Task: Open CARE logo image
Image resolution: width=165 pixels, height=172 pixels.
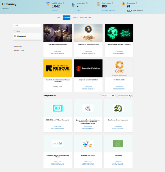Action: pyautogui.click(x=119, y=68)
